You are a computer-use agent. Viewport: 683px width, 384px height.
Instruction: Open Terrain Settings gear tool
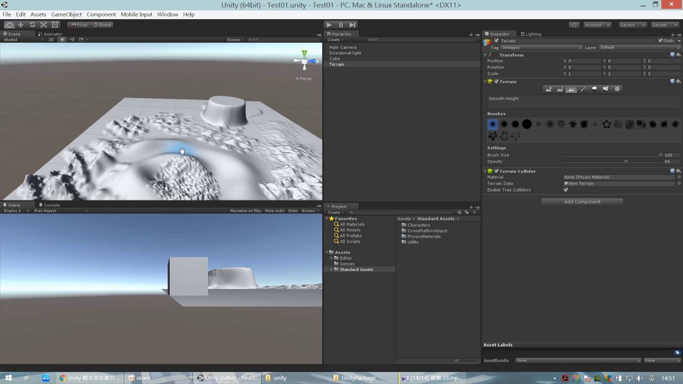(x=617, y=89)
